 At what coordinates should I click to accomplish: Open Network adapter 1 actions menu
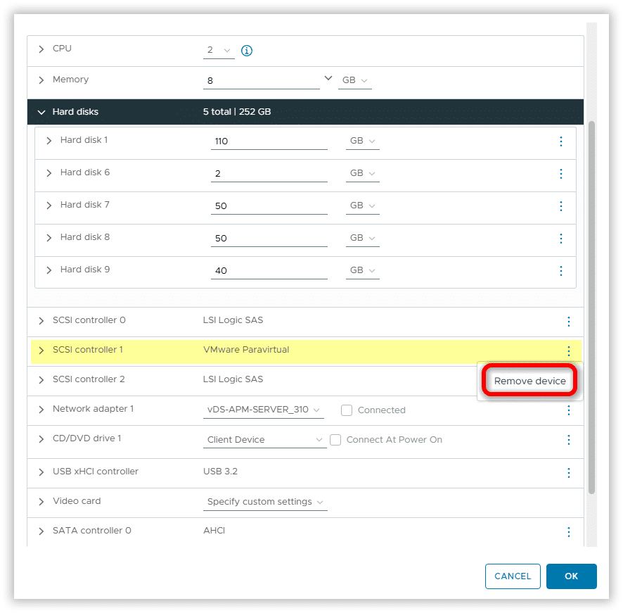coord(569,410)
